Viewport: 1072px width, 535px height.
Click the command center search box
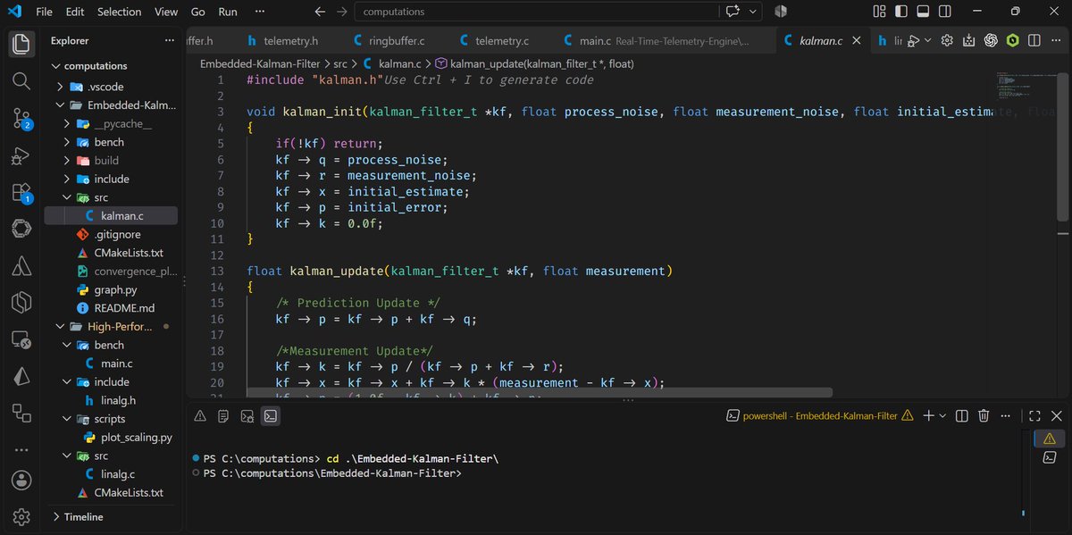537,12
